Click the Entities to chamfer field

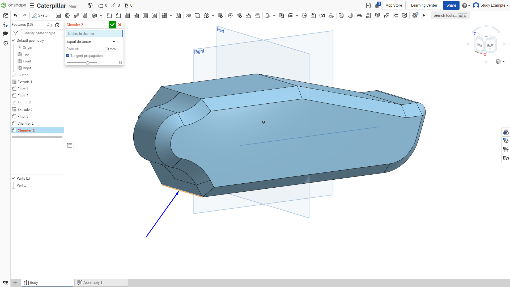tap(94, 33)
